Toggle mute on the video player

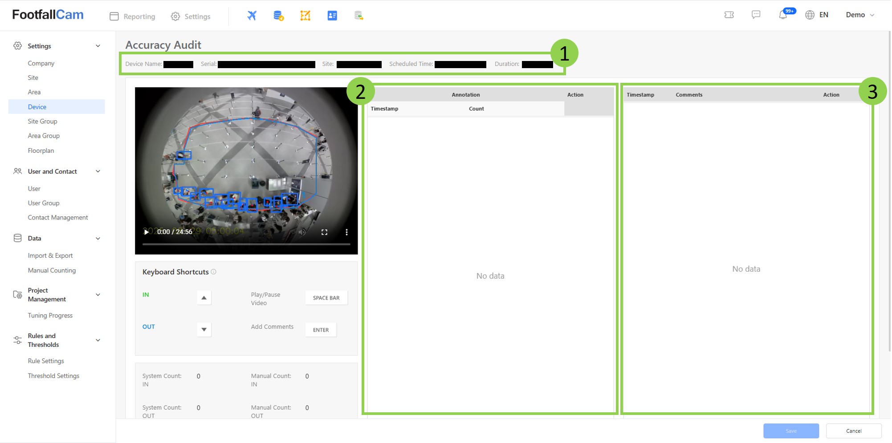pos(302,232)
